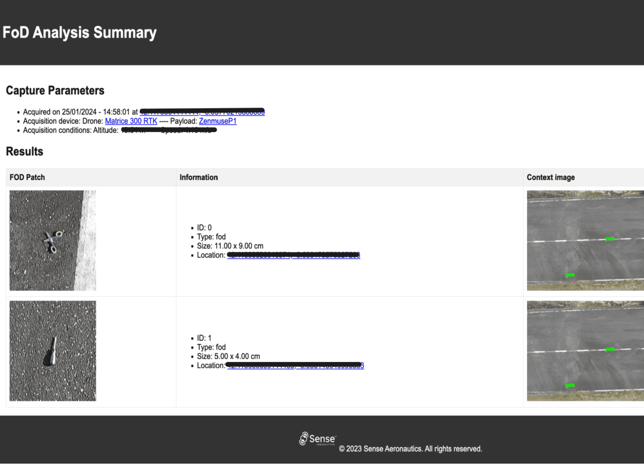Click the FOD Patch column header
Screen dimensions: 644x464
click(x=27, y=177)
